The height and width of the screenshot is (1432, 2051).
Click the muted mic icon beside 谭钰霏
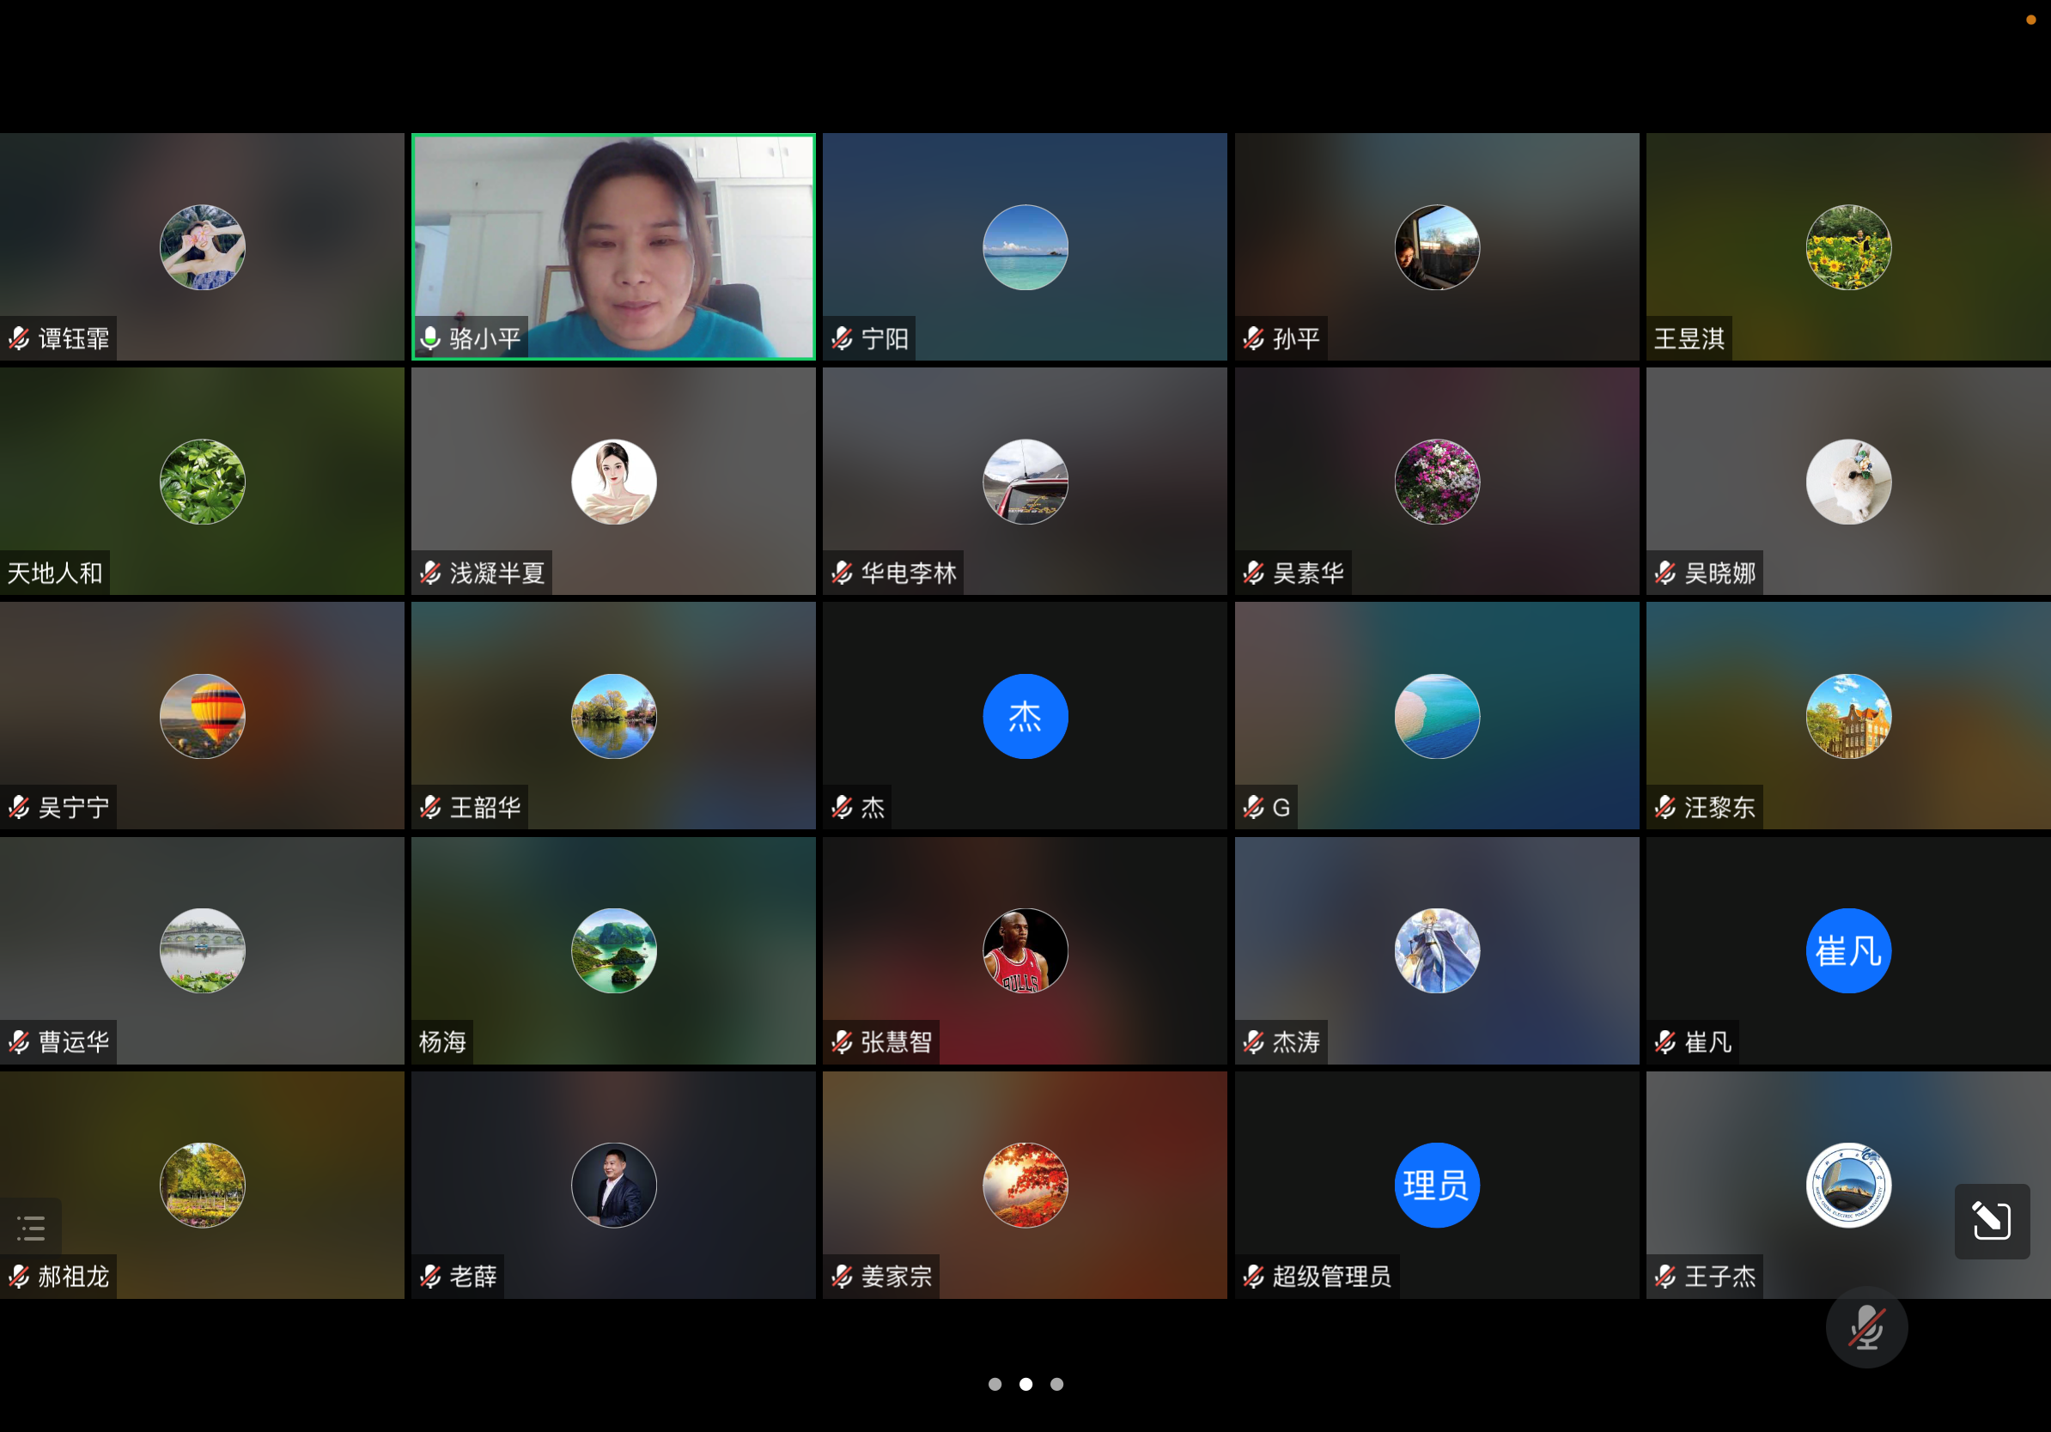19,338
